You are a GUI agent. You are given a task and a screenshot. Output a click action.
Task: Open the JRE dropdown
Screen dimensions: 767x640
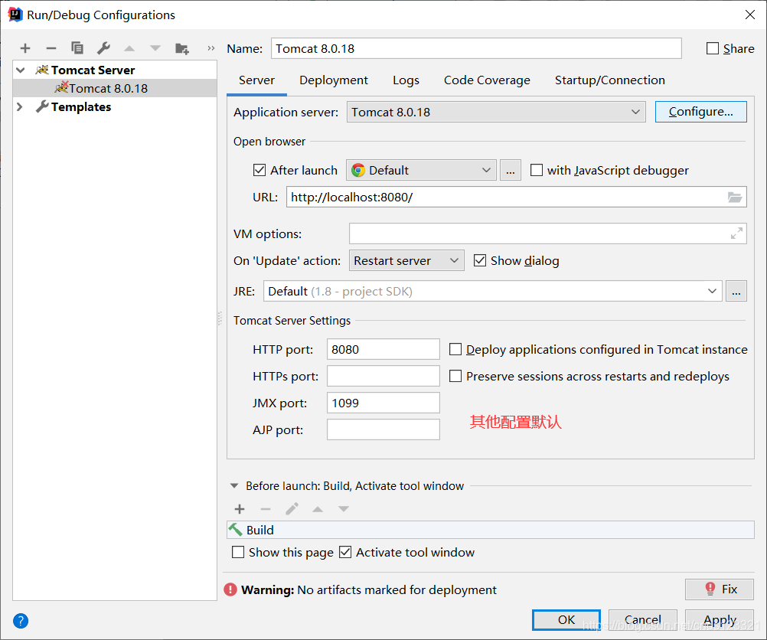[493, 291]
